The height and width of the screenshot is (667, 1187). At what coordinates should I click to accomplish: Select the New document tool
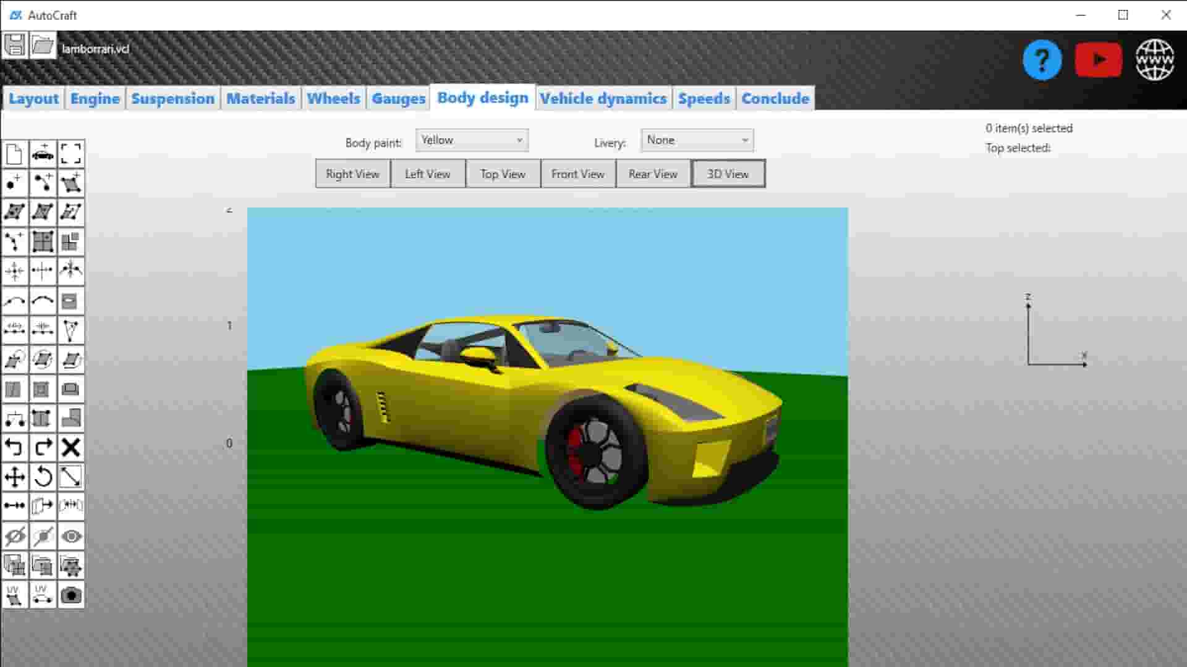15,154
